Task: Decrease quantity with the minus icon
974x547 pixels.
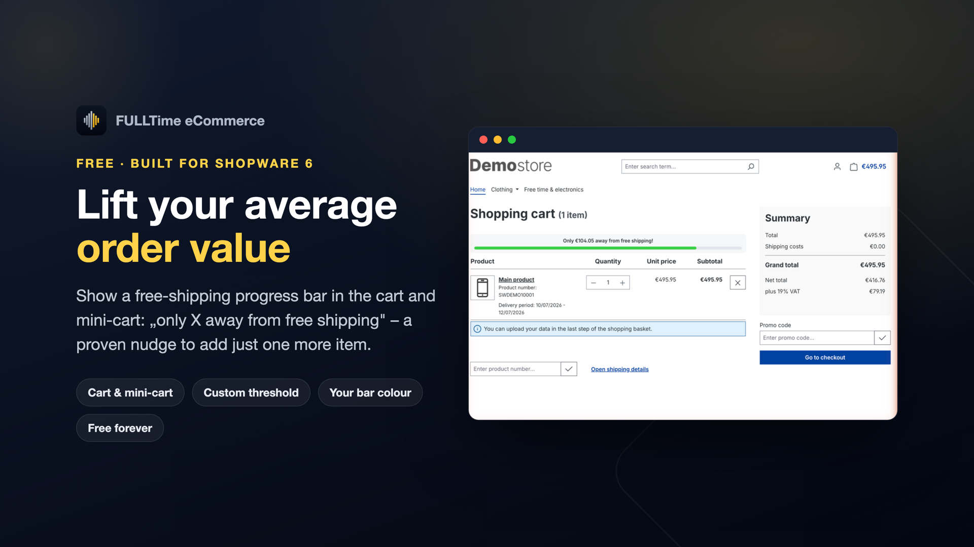Action: click(594, 283)
